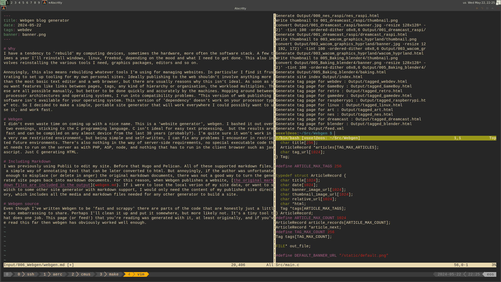The width and height of the screenshot is (501, 282).
Task: Click 'char banner_image_url[1024];' code line
Action: point(313,190)
